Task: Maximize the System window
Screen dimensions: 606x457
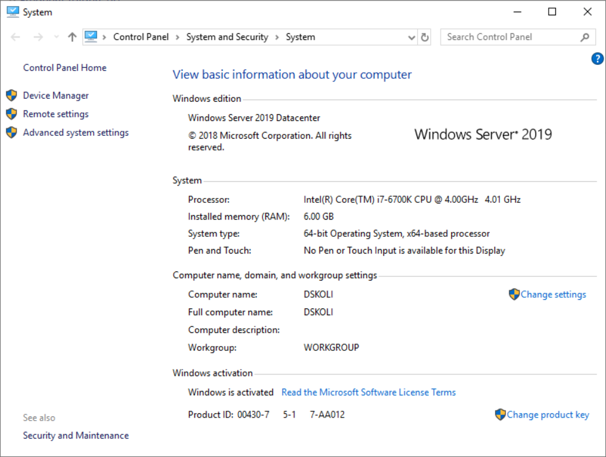Action: 552,12
